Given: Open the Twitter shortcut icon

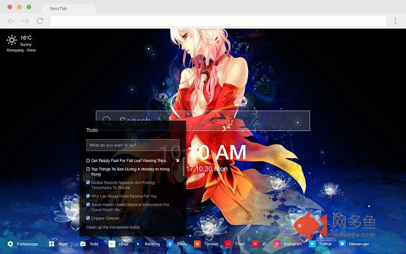Looking at the screenshot, I should [x=312, y=244].
